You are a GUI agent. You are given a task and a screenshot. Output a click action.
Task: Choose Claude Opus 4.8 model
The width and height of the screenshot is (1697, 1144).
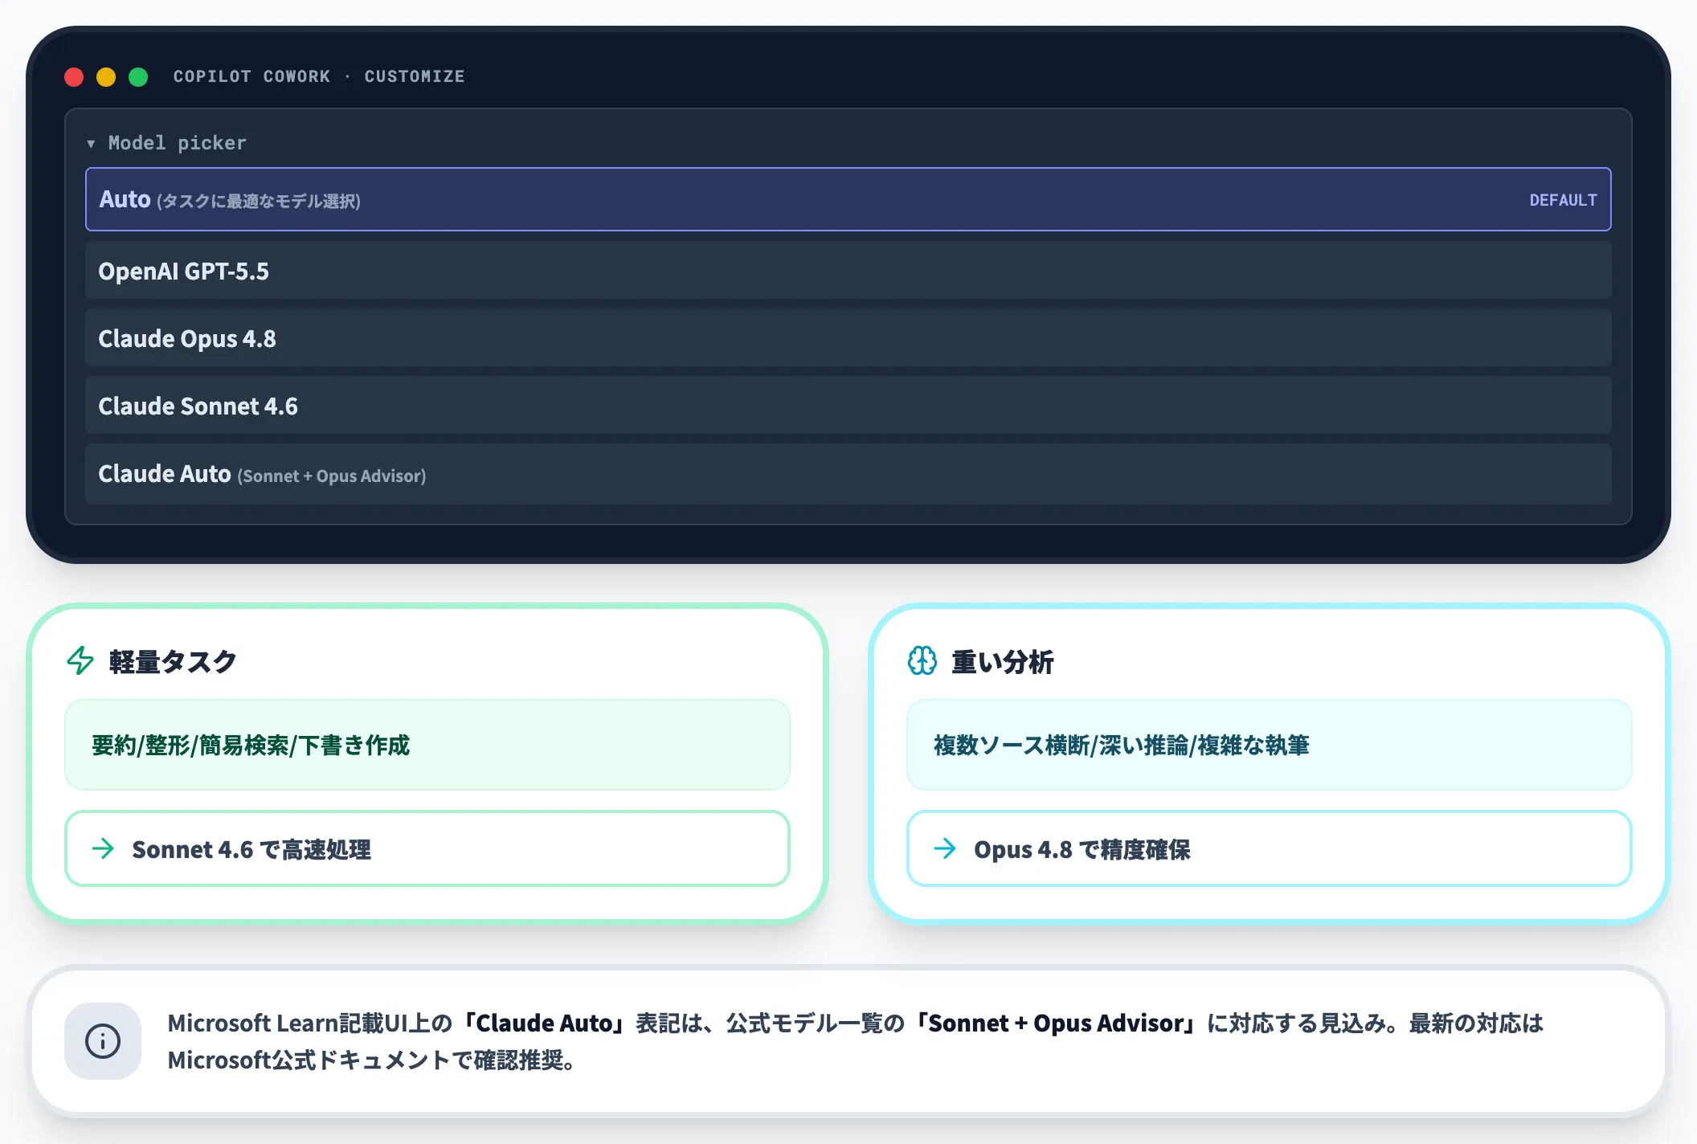tap(848, 338)
